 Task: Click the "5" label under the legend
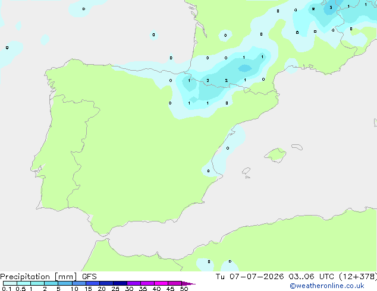58,289
